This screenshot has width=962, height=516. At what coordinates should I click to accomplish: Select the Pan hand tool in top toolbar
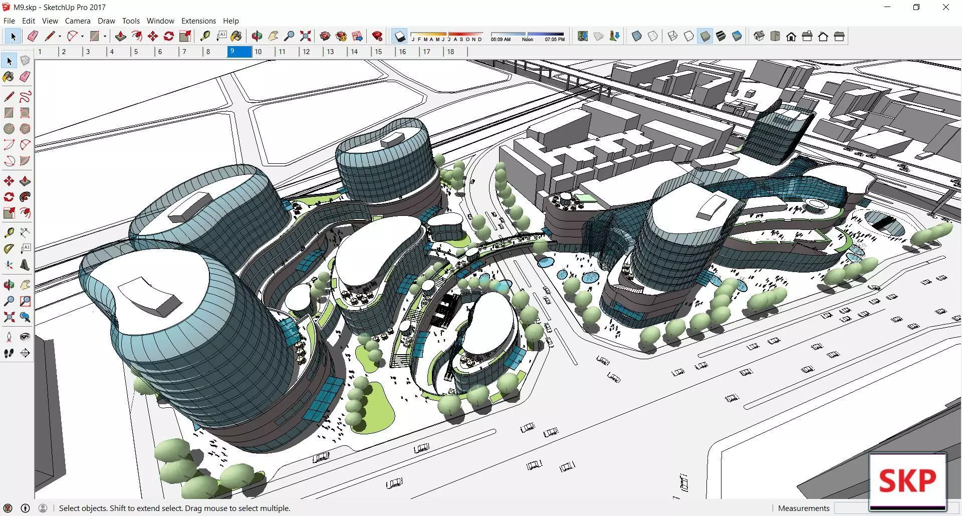[x=273, y=36]
